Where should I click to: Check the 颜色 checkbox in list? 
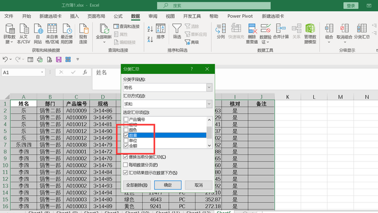(126, 130)
